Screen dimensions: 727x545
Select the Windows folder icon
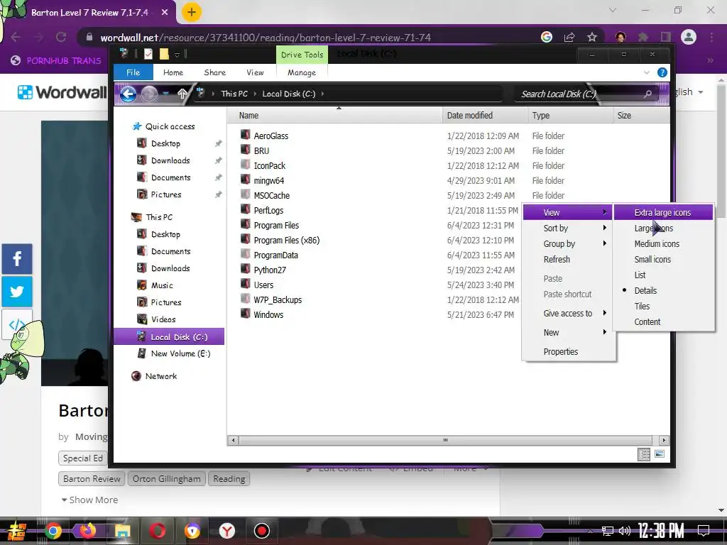click(245, 314)
